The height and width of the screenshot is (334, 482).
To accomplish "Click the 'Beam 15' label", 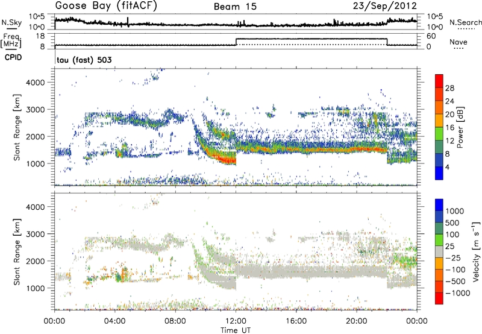I will click(x=235, y=7).
